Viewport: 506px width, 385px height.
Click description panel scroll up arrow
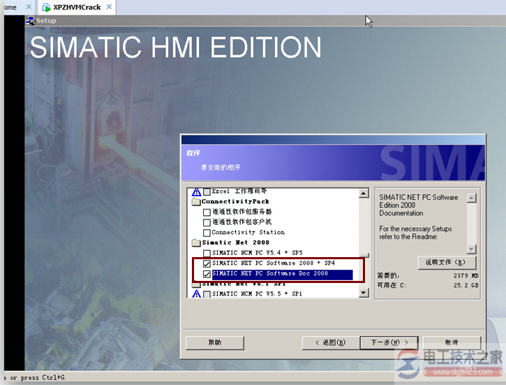tap(472, 198)
